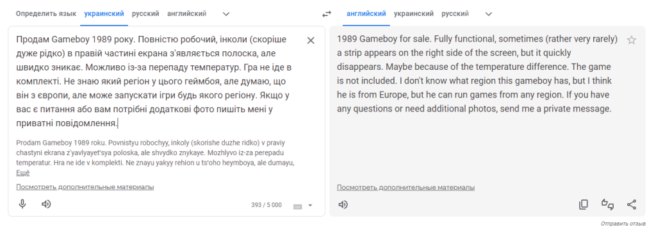
Task: Rate this translation
Action: (x=607, y=204)
